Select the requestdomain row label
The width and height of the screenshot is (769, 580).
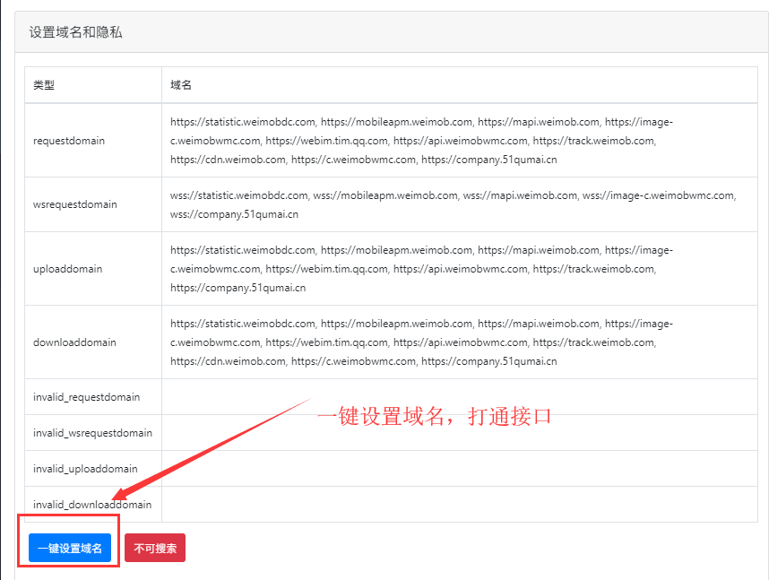(69, 141)
